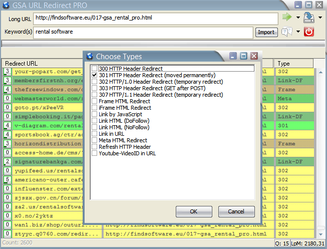Enable Link HTML (DoFollow) type

95,121
